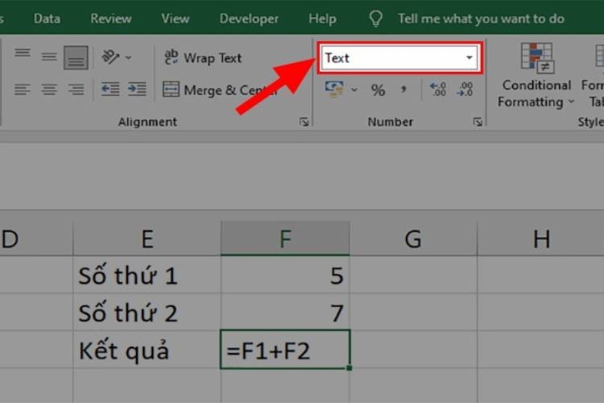Click Decrease Decimal icon
This screenshot has width=604, height=403.
click(x=465, y=89)
